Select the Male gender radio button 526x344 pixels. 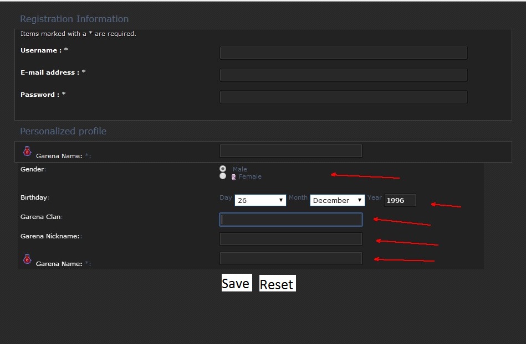223,169
